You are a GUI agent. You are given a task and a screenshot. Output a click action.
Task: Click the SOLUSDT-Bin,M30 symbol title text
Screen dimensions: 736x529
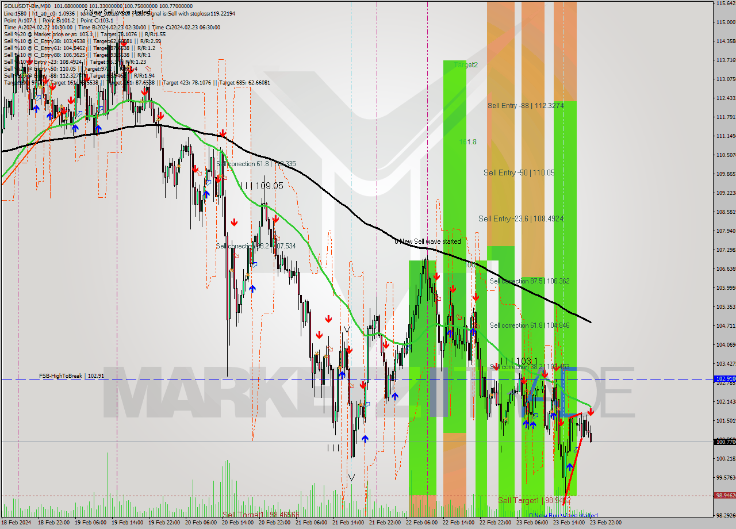coord(28,6)
